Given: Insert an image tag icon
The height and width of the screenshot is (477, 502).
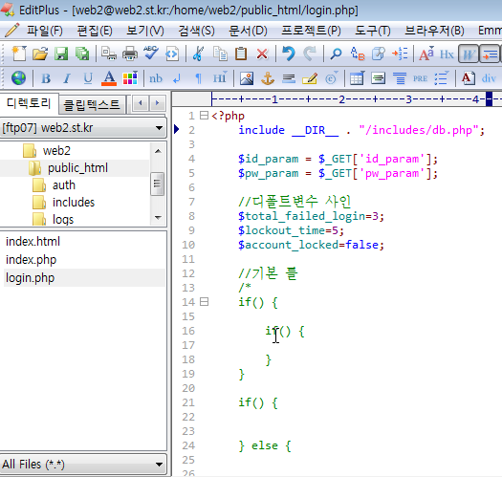Looking at the screenshot, I should click(x=247, y=78).
